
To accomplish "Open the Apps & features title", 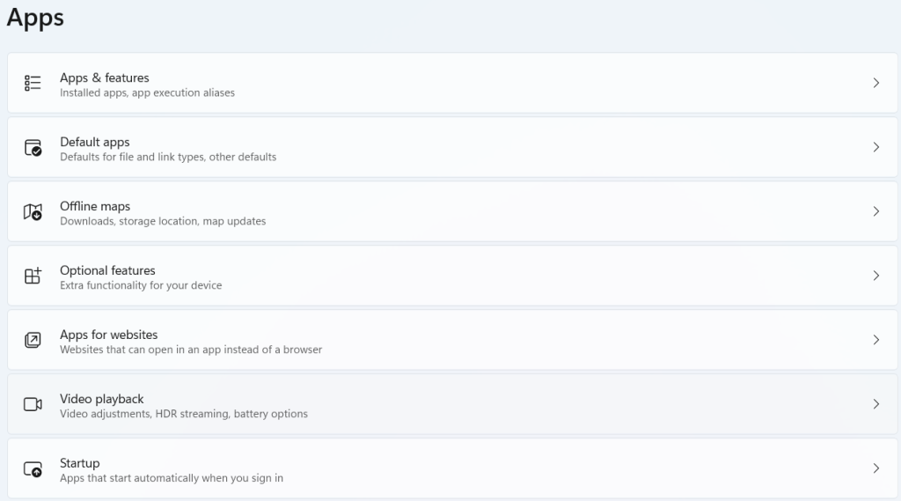I will (x=105, y=77).
